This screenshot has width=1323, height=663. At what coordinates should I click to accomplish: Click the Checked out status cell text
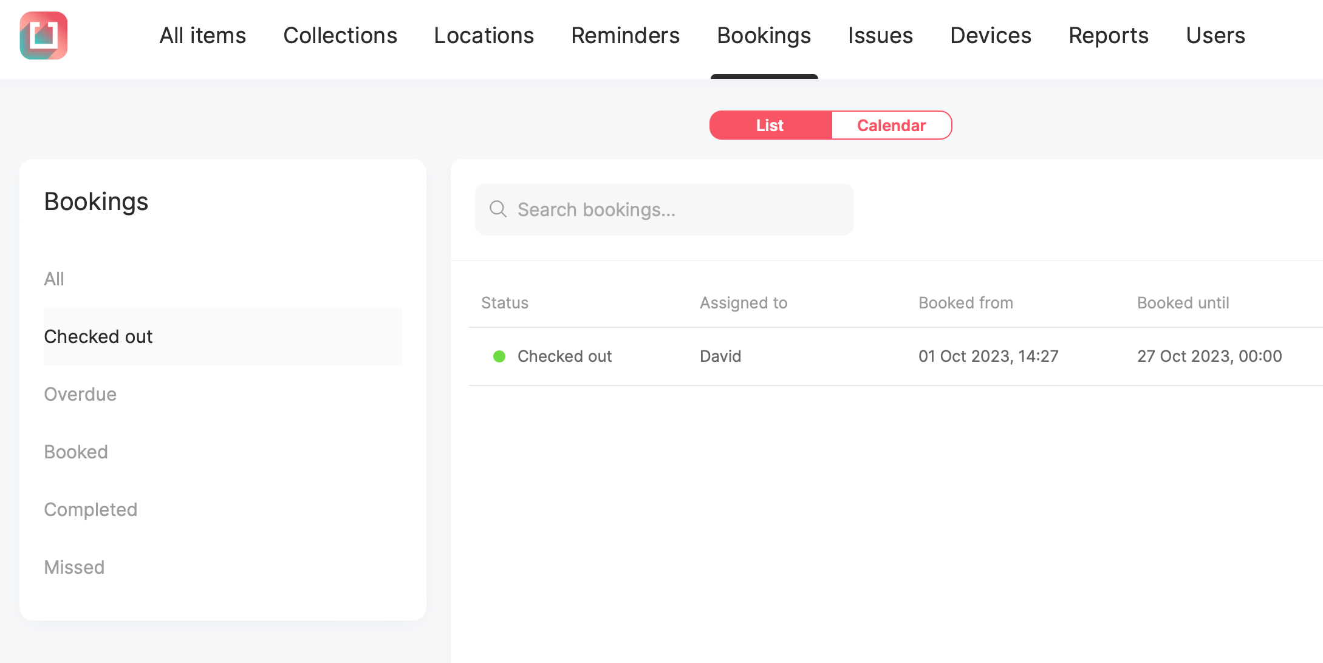(565, 356)
